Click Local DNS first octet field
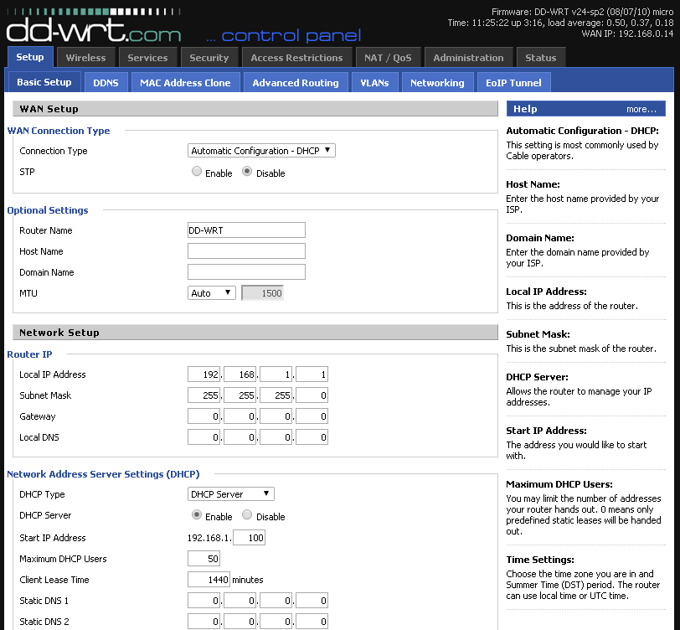 click(203, 437)
